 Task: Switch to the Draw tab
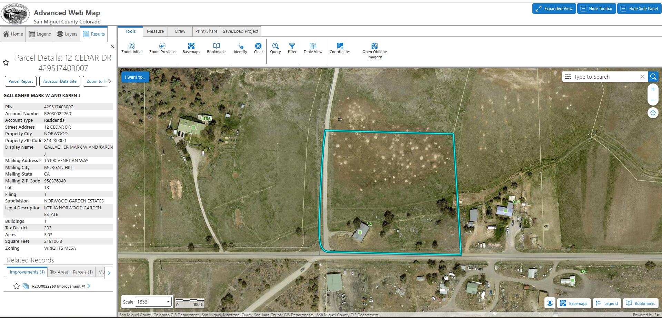(x=180, y=31)
